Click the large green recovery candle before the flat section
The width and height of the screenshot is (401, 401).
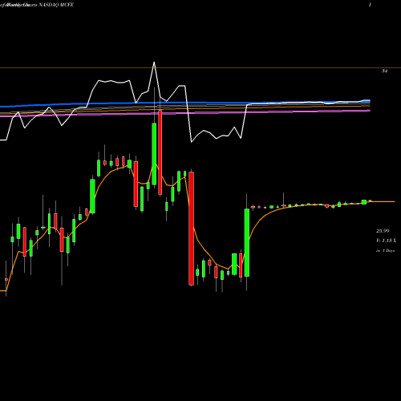click(247, 242)
